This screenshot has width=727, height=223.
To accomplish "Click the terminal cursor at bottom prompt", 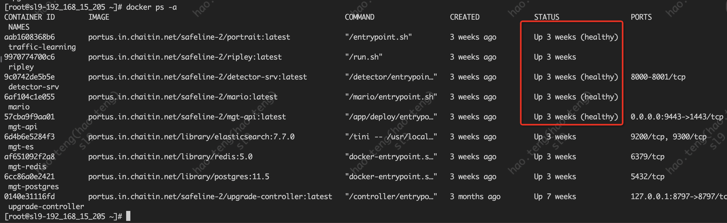I will pos(128,216).
